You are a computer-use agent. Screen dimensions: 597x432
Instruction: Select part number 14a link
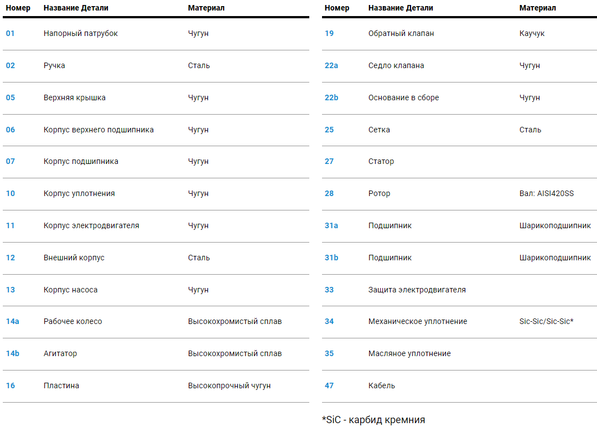tap(13, 321)
